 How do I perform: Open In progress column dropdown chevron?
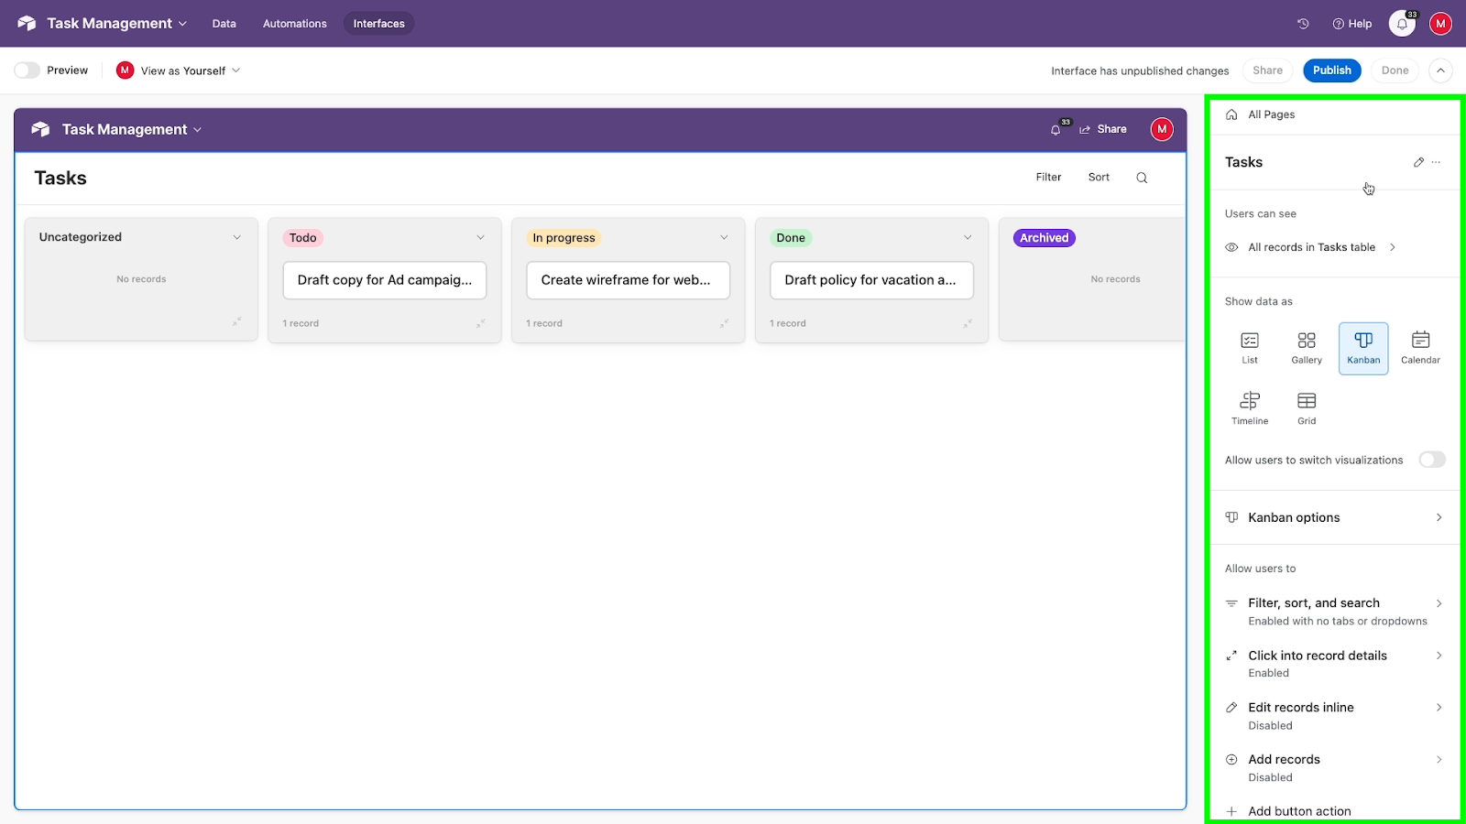pyautogui.click(x=725, y=237)
